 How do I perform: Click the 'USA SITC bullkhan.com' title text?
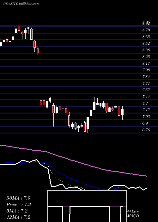pos(21,4)
